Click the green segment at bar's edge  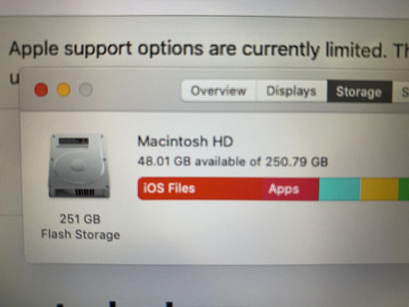[404, 189]
